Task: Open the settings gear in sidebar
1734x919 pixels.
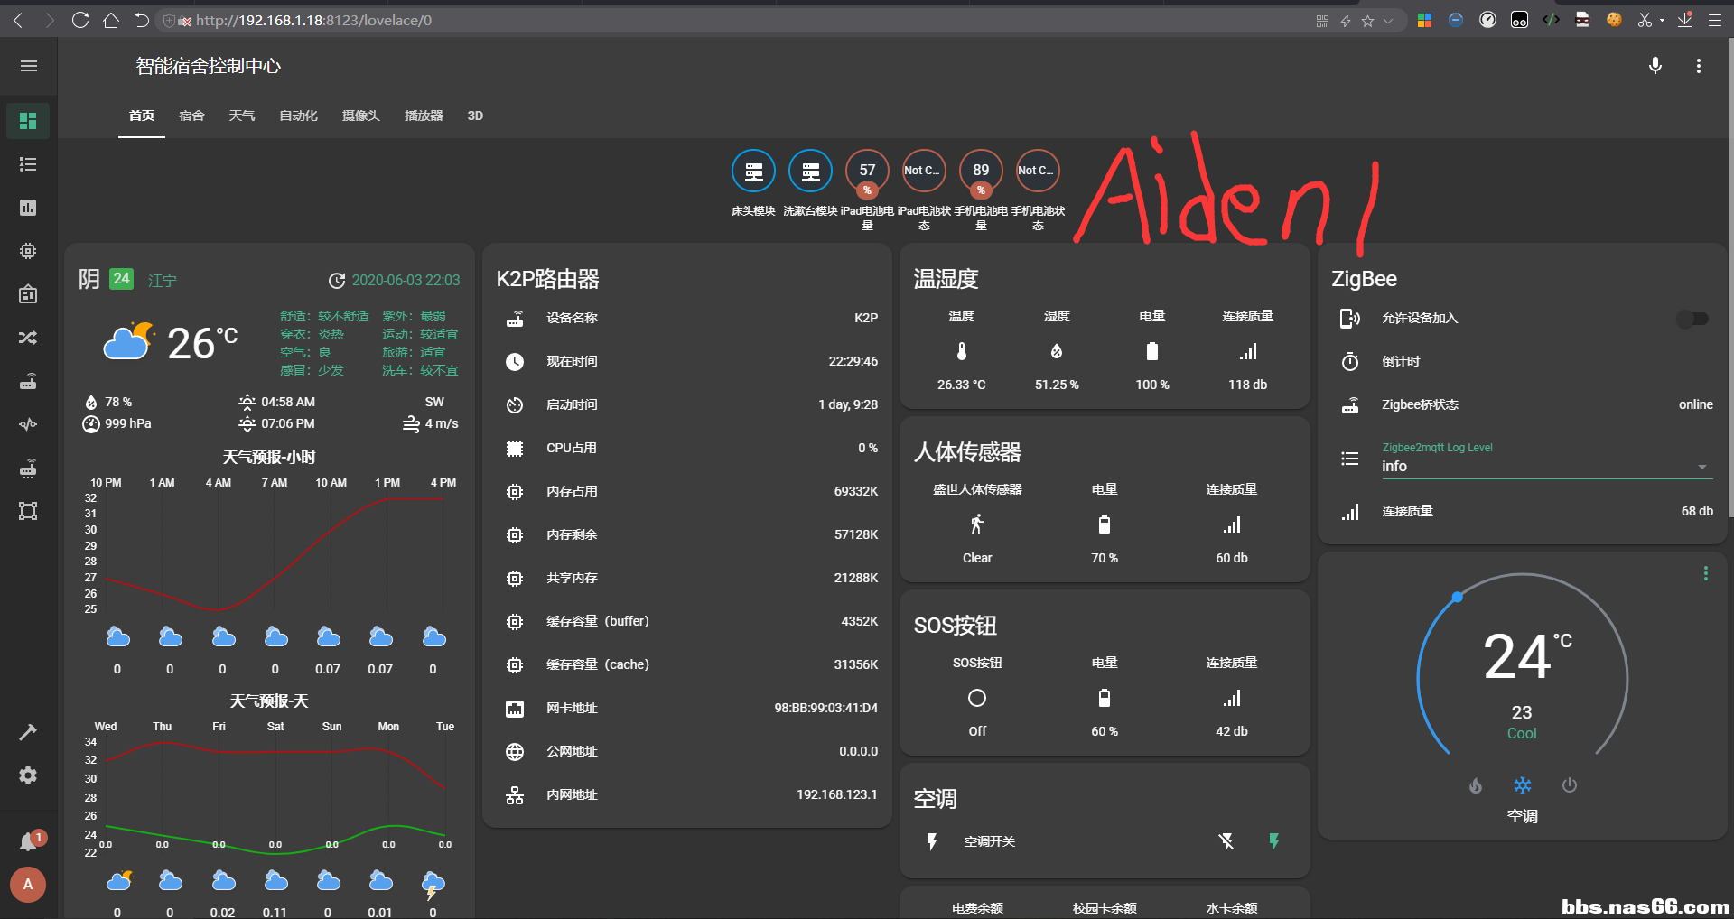Action: [x=28, y=775]
